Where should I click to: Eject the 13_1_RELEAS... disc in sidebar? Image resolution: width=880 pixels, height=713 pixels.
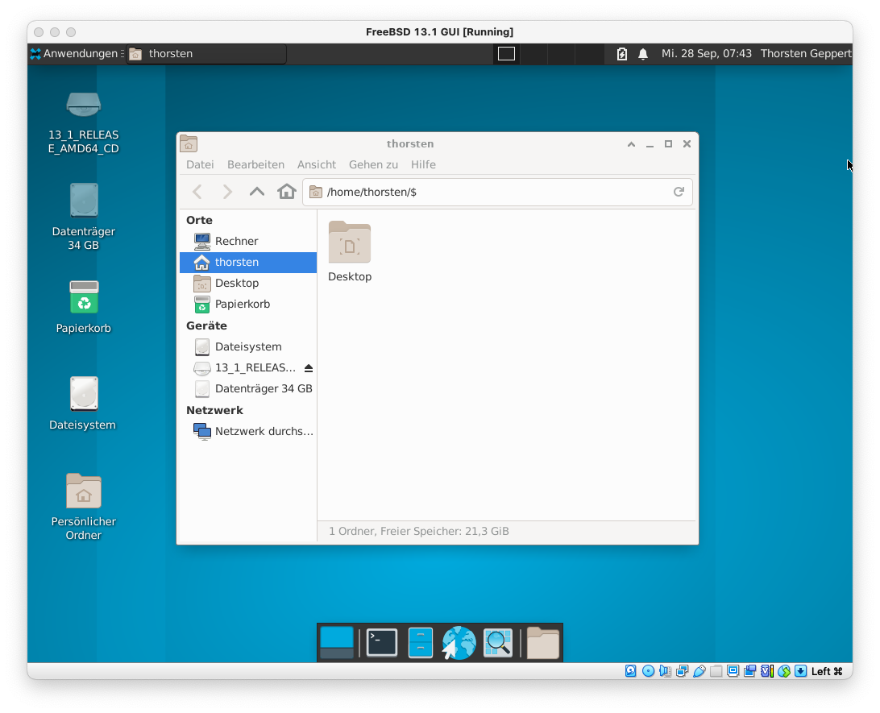pos(308,367)
